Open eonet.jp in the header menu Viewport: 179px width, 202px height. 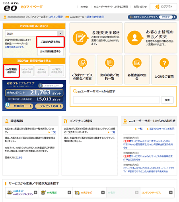coord(84,7)
